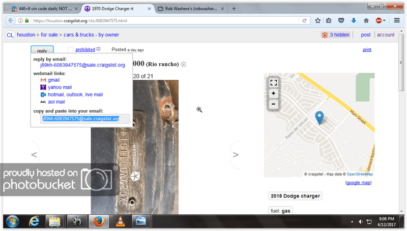407x231 pixels.
Task: Click the copy-and-paste email field
Action: click(x=85, y=119)
